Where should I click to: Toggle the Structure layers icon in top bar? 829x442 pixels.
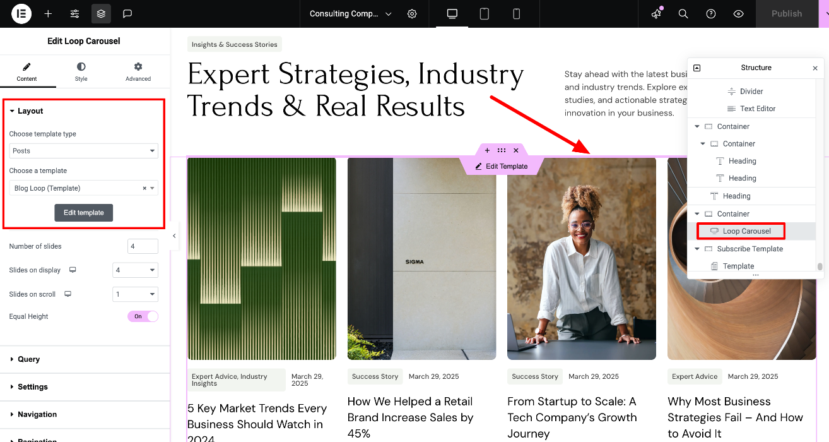[x=101, y=13]
